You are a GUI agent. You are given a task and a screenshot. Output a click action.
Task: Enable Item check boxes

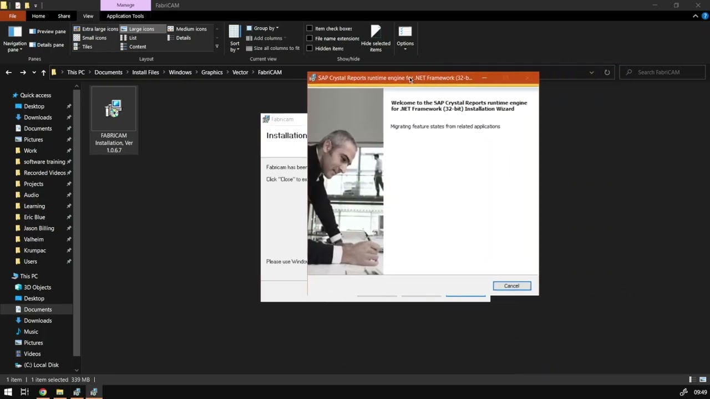point(310,28)
